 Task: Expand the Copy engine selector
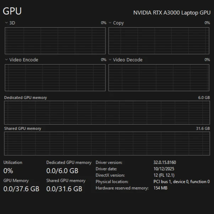pos(110,23)
